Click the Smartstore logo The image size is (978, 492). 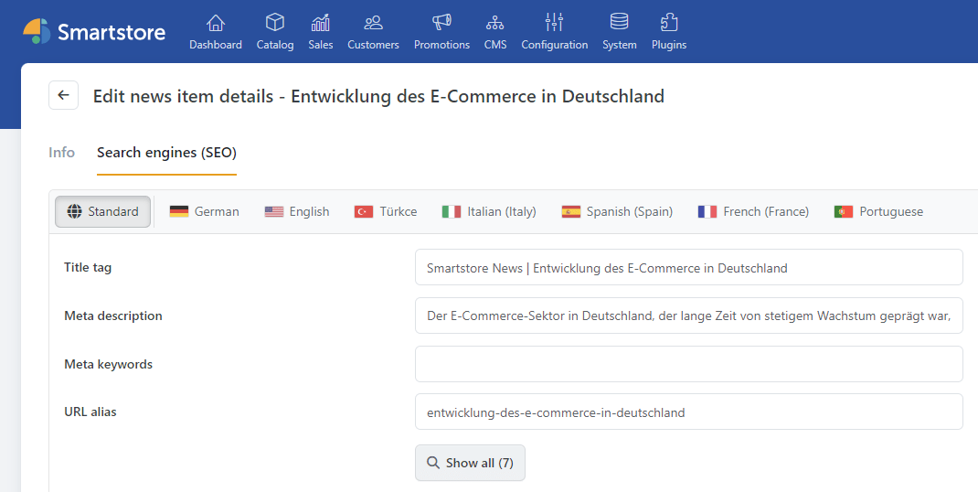(94, 32)
